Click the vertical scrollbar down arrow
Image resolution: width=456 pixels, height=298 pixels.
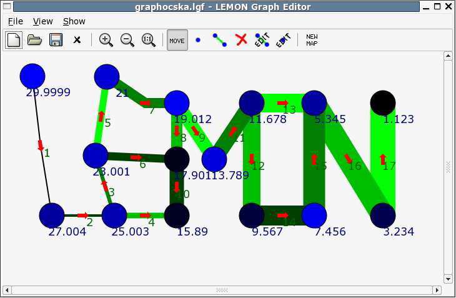click(448, 279)
